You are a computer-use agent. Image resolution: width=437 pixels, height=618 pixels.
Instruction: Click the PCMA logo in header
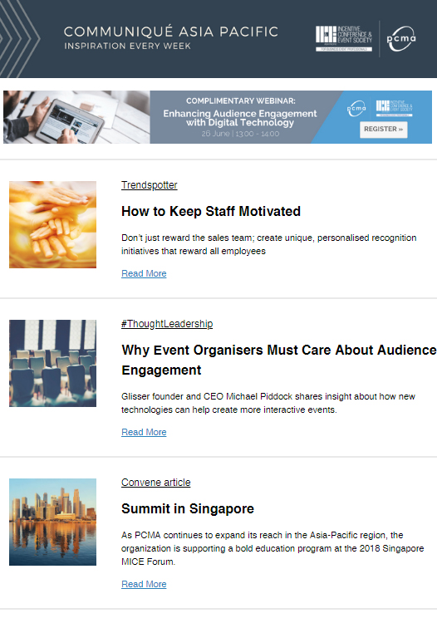401,38
